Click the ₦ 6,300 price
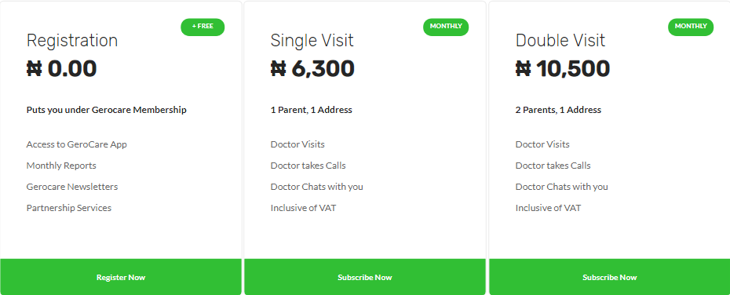This screenshot has width=730, height=295. [x=312, y=69]
